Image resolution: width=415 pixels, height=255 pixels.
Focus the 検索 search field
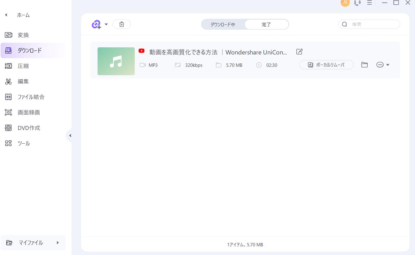click(x=369, y=24)
